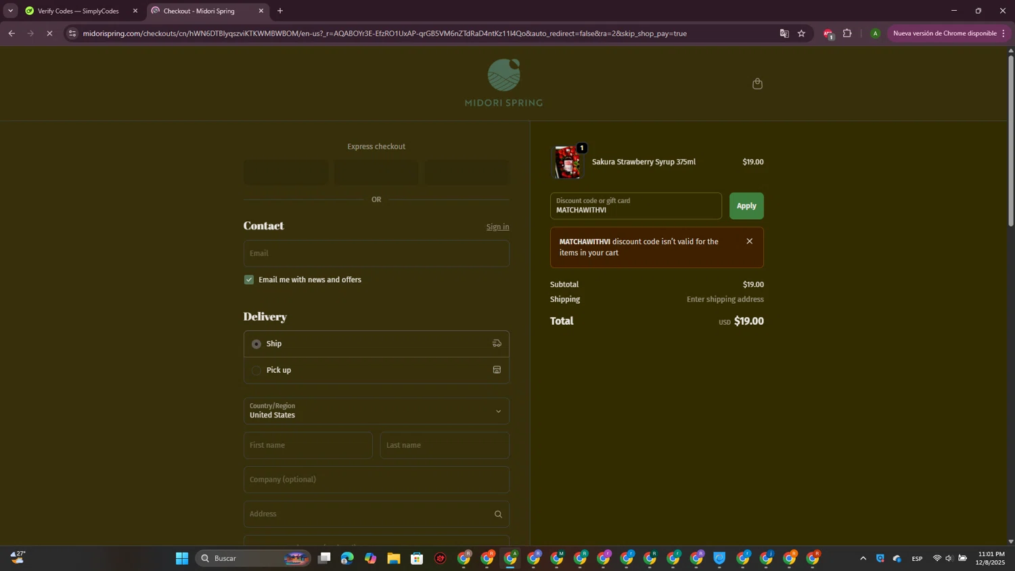
Task: Focus the First name field
Action: (x=308, y=445)
